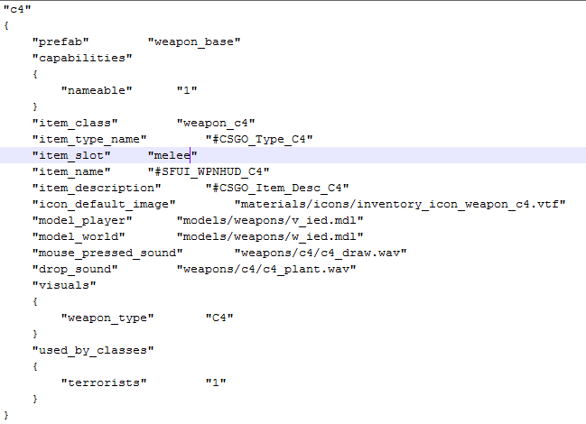Click the "visuals" key

click(64, 286)
